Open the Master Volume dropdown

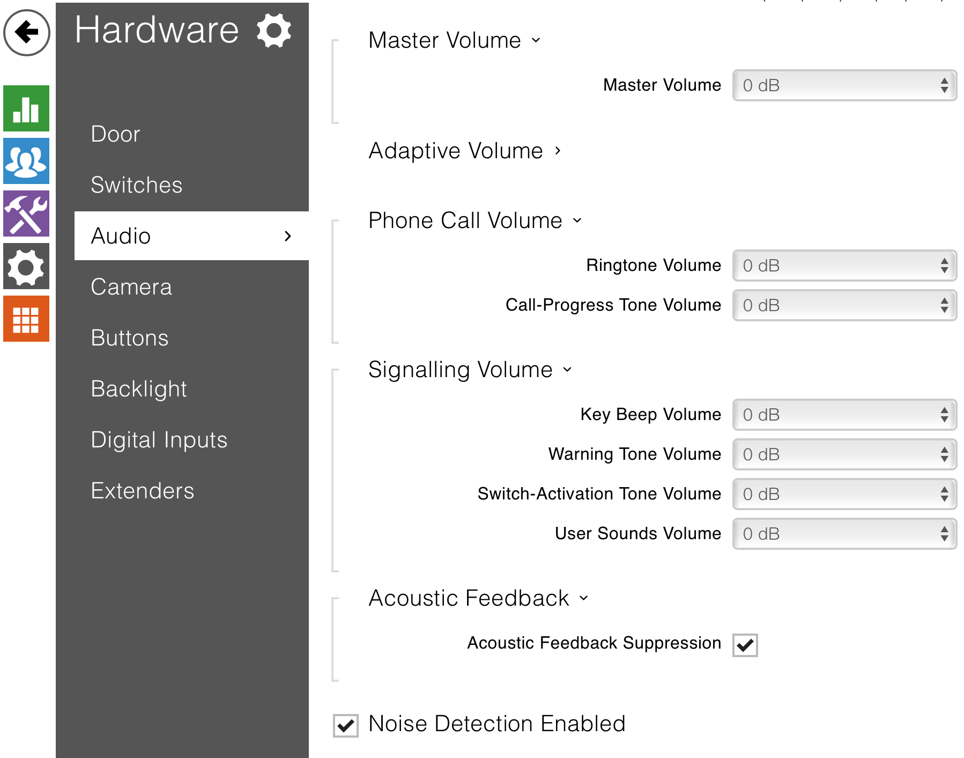[844, 85]
